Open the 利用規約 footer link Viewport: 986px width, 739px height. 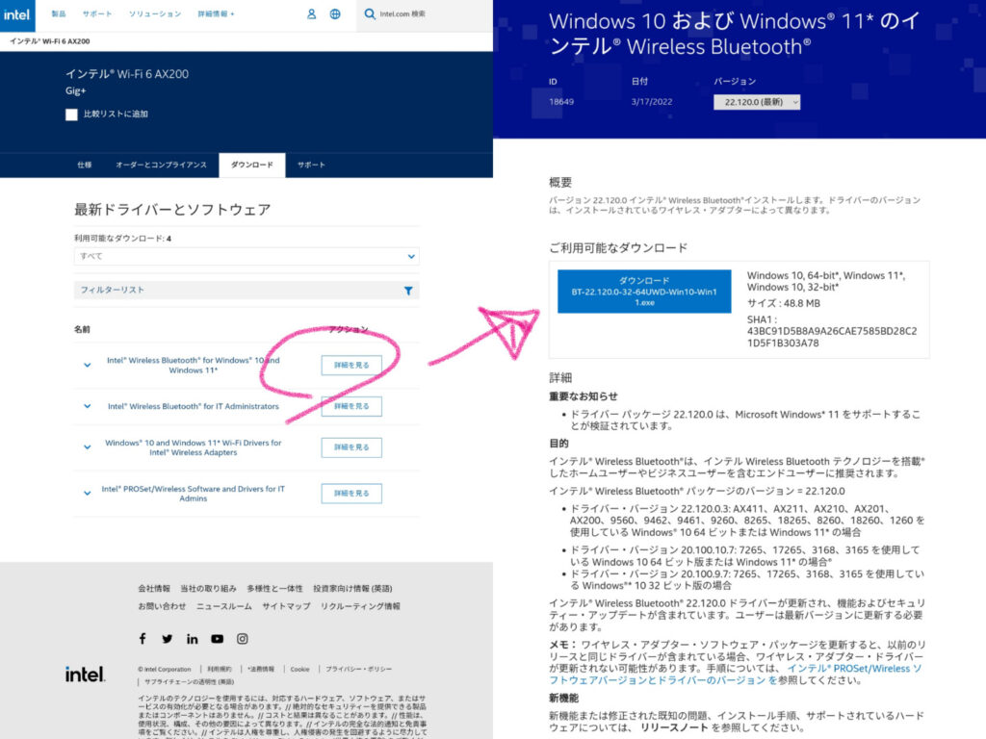pos(220,670)
